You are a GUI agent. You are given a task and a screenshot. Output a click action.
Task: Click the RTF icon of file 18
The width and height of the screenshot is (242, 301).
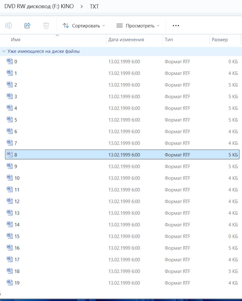click(x=10, y=271)
